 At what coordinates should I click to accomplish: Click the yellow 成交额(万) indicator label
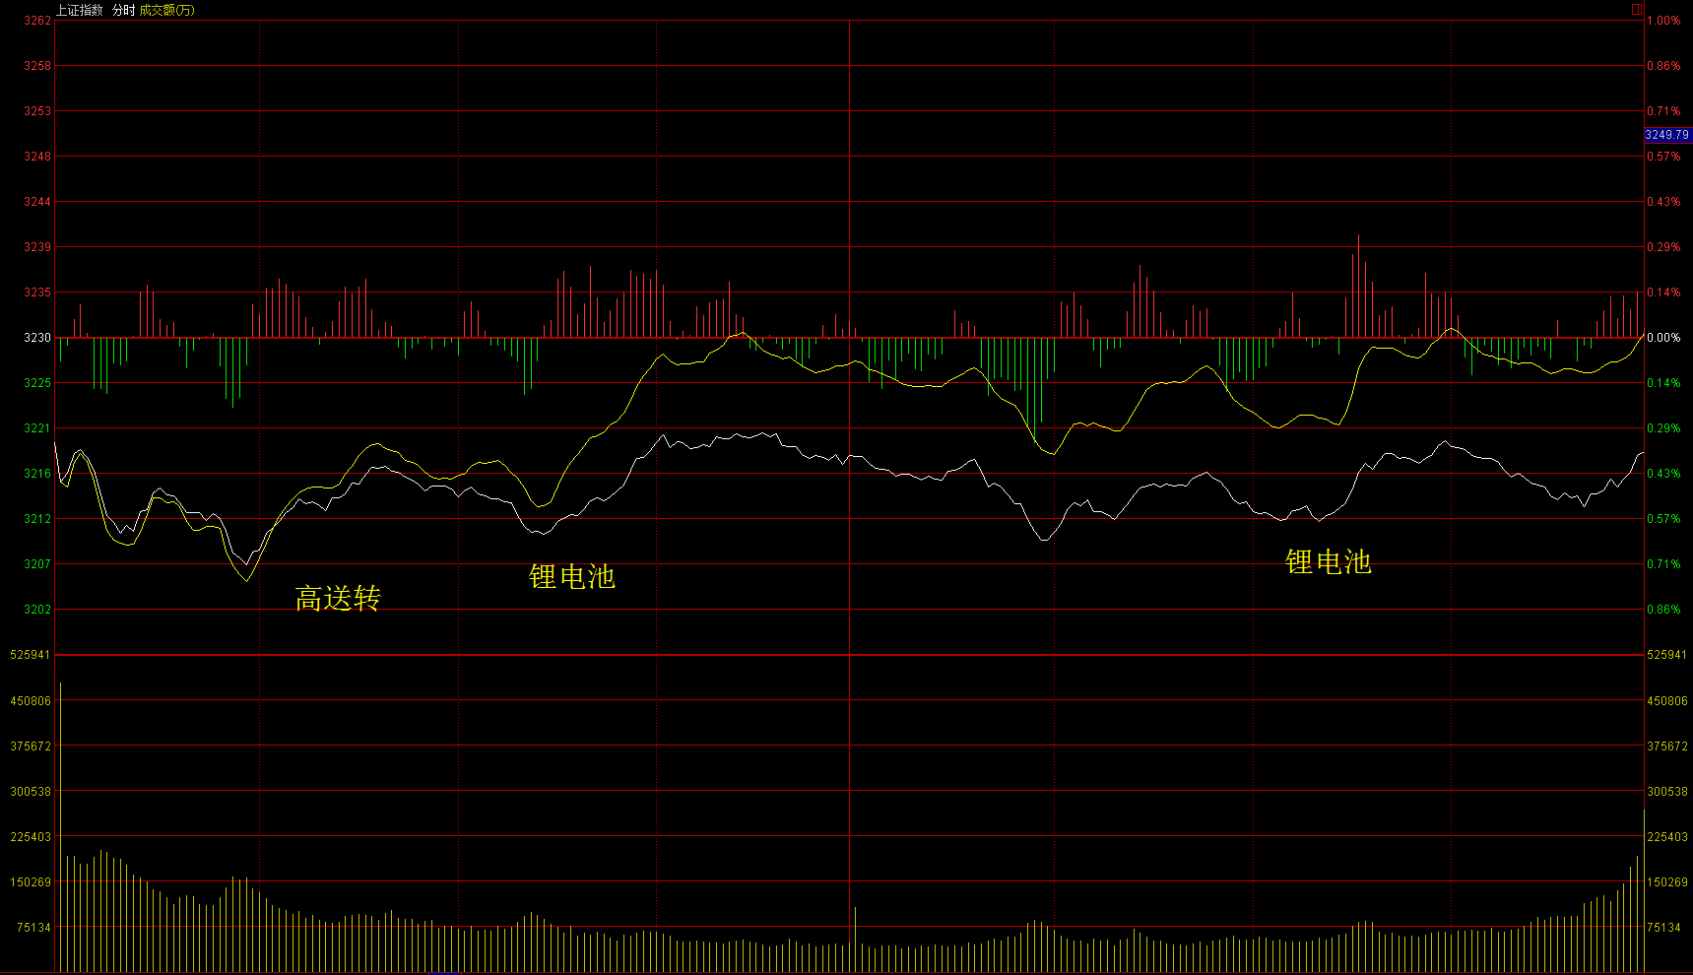click(x=167, y=10)
